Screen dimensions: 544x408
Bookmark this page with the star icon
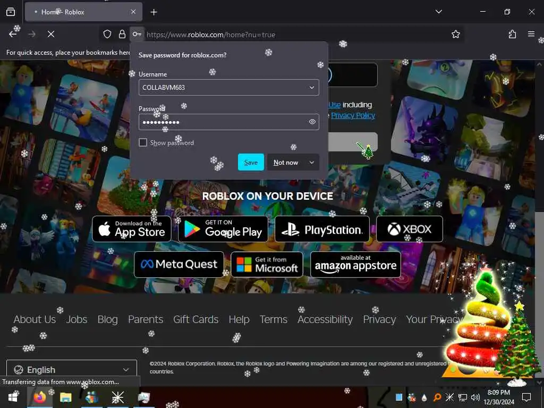(x=455, y=34)
